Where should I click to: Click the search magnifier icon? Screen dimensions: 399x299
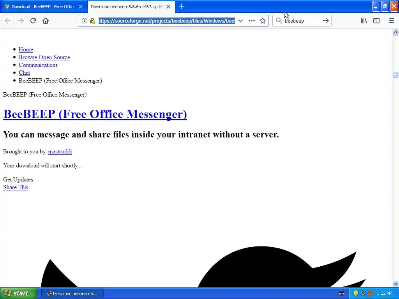coord(279,21)
